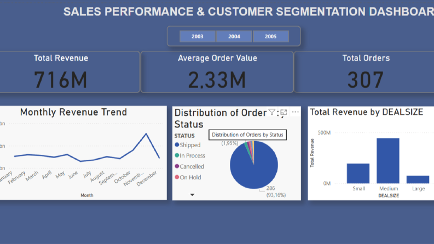
Task: Click the Small deal size bar
Action: tap(358, 173)
